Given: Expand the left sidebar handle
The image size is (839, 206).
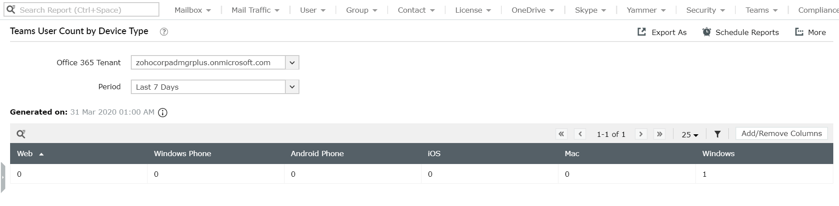Looking at the screenshot, I should (x=3, y=177).
